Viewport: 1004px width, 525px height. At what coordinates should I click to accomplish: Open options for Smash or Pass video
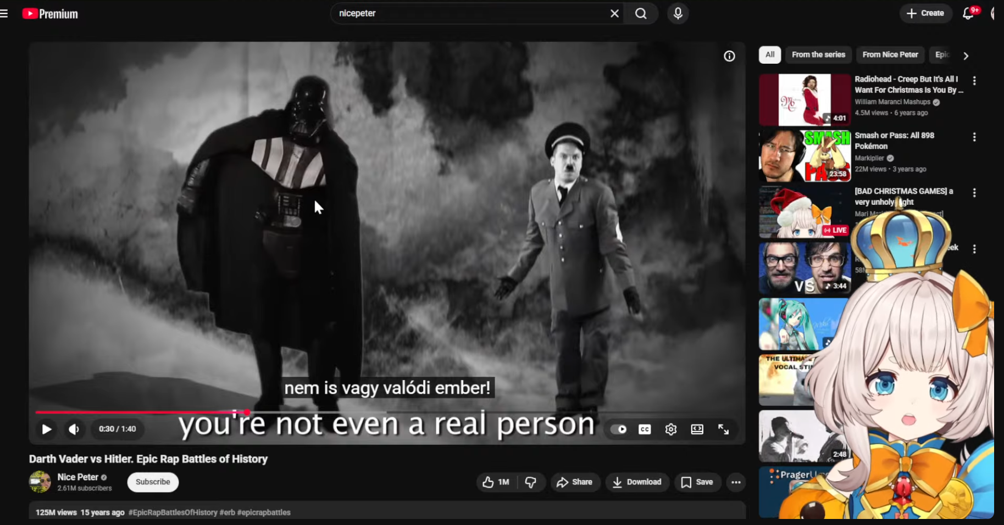(974, 137)
